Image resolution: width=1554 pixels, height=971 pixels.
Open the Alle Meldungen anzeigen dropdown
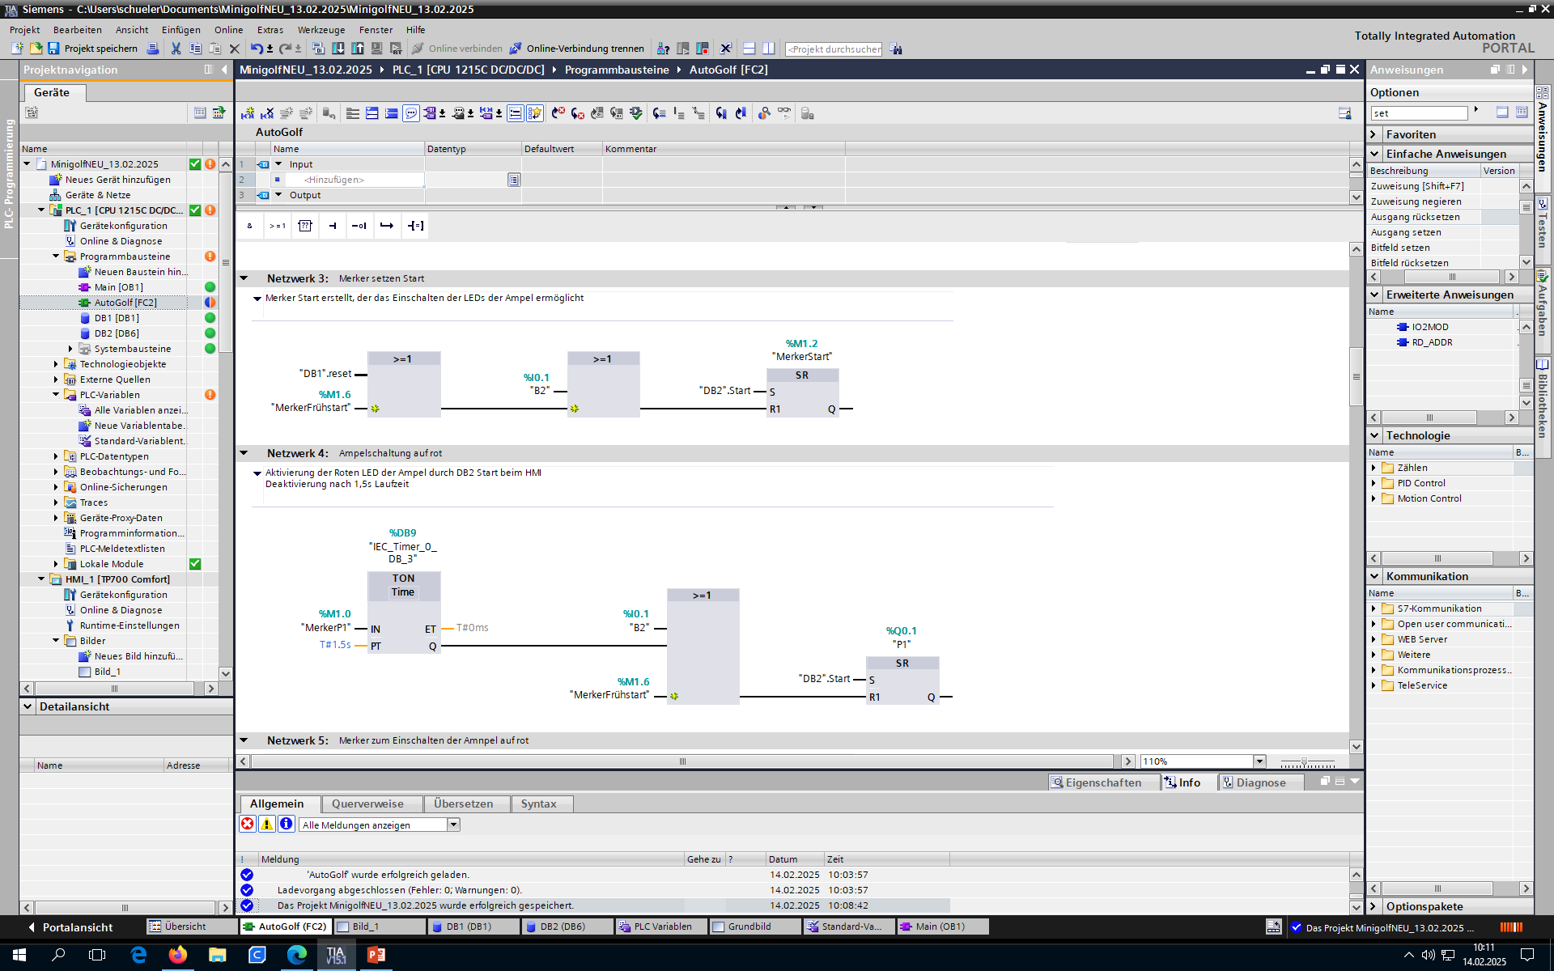pos(453,825)
